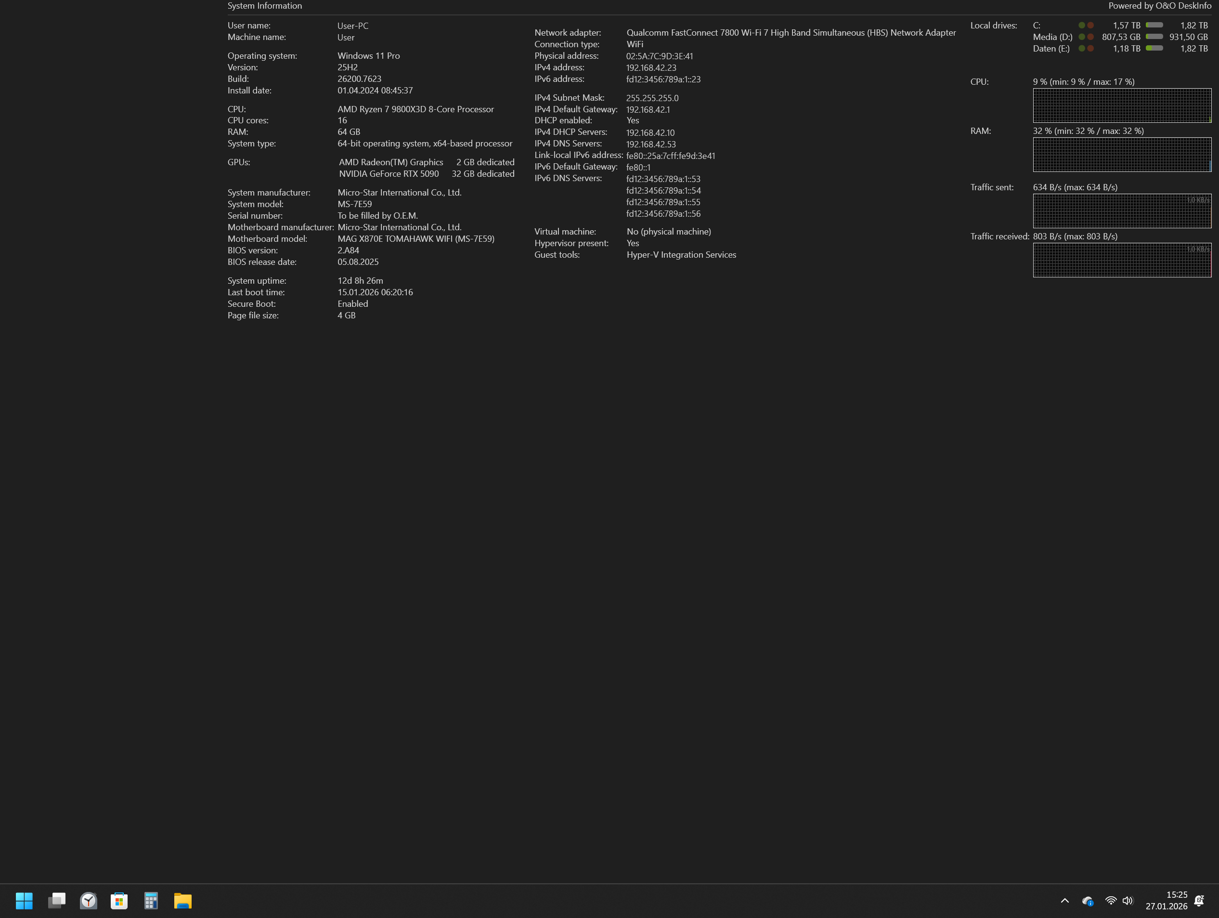Viewport: 1219px width, 918px height.
Task: Open the Wi-Fi network tray icon
Action: pyautogui.click(x=1111, y=901)
